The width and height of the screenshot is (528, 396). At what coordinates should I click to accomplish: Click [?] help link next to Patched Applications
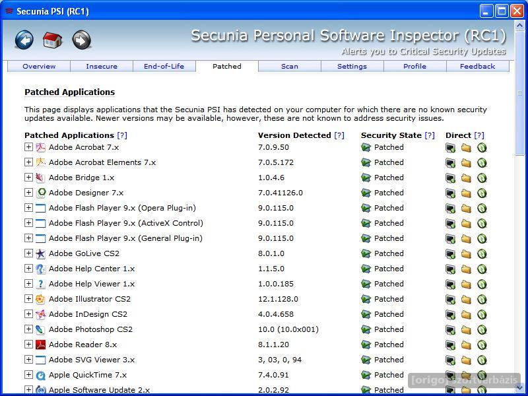122,135
